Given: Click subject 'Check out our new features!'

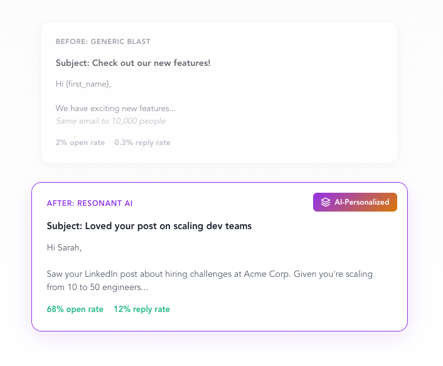Looking at the screenshot, I should tap(151, 63).
